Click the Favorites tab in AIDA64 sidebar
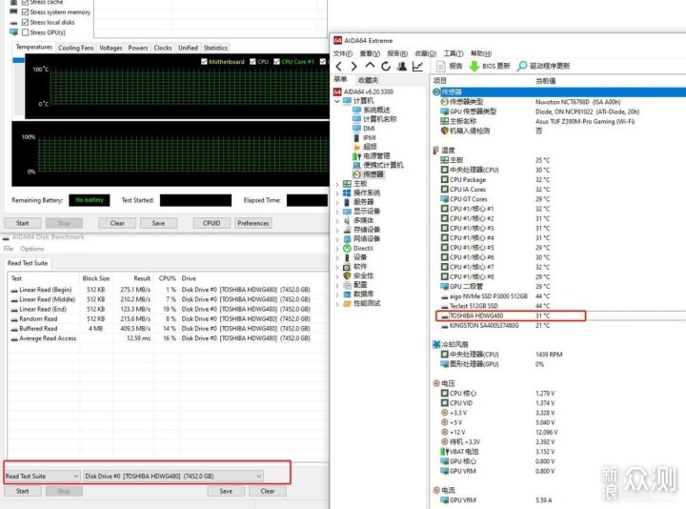This screenshot has height=509, width=686. tap(368, 80)
